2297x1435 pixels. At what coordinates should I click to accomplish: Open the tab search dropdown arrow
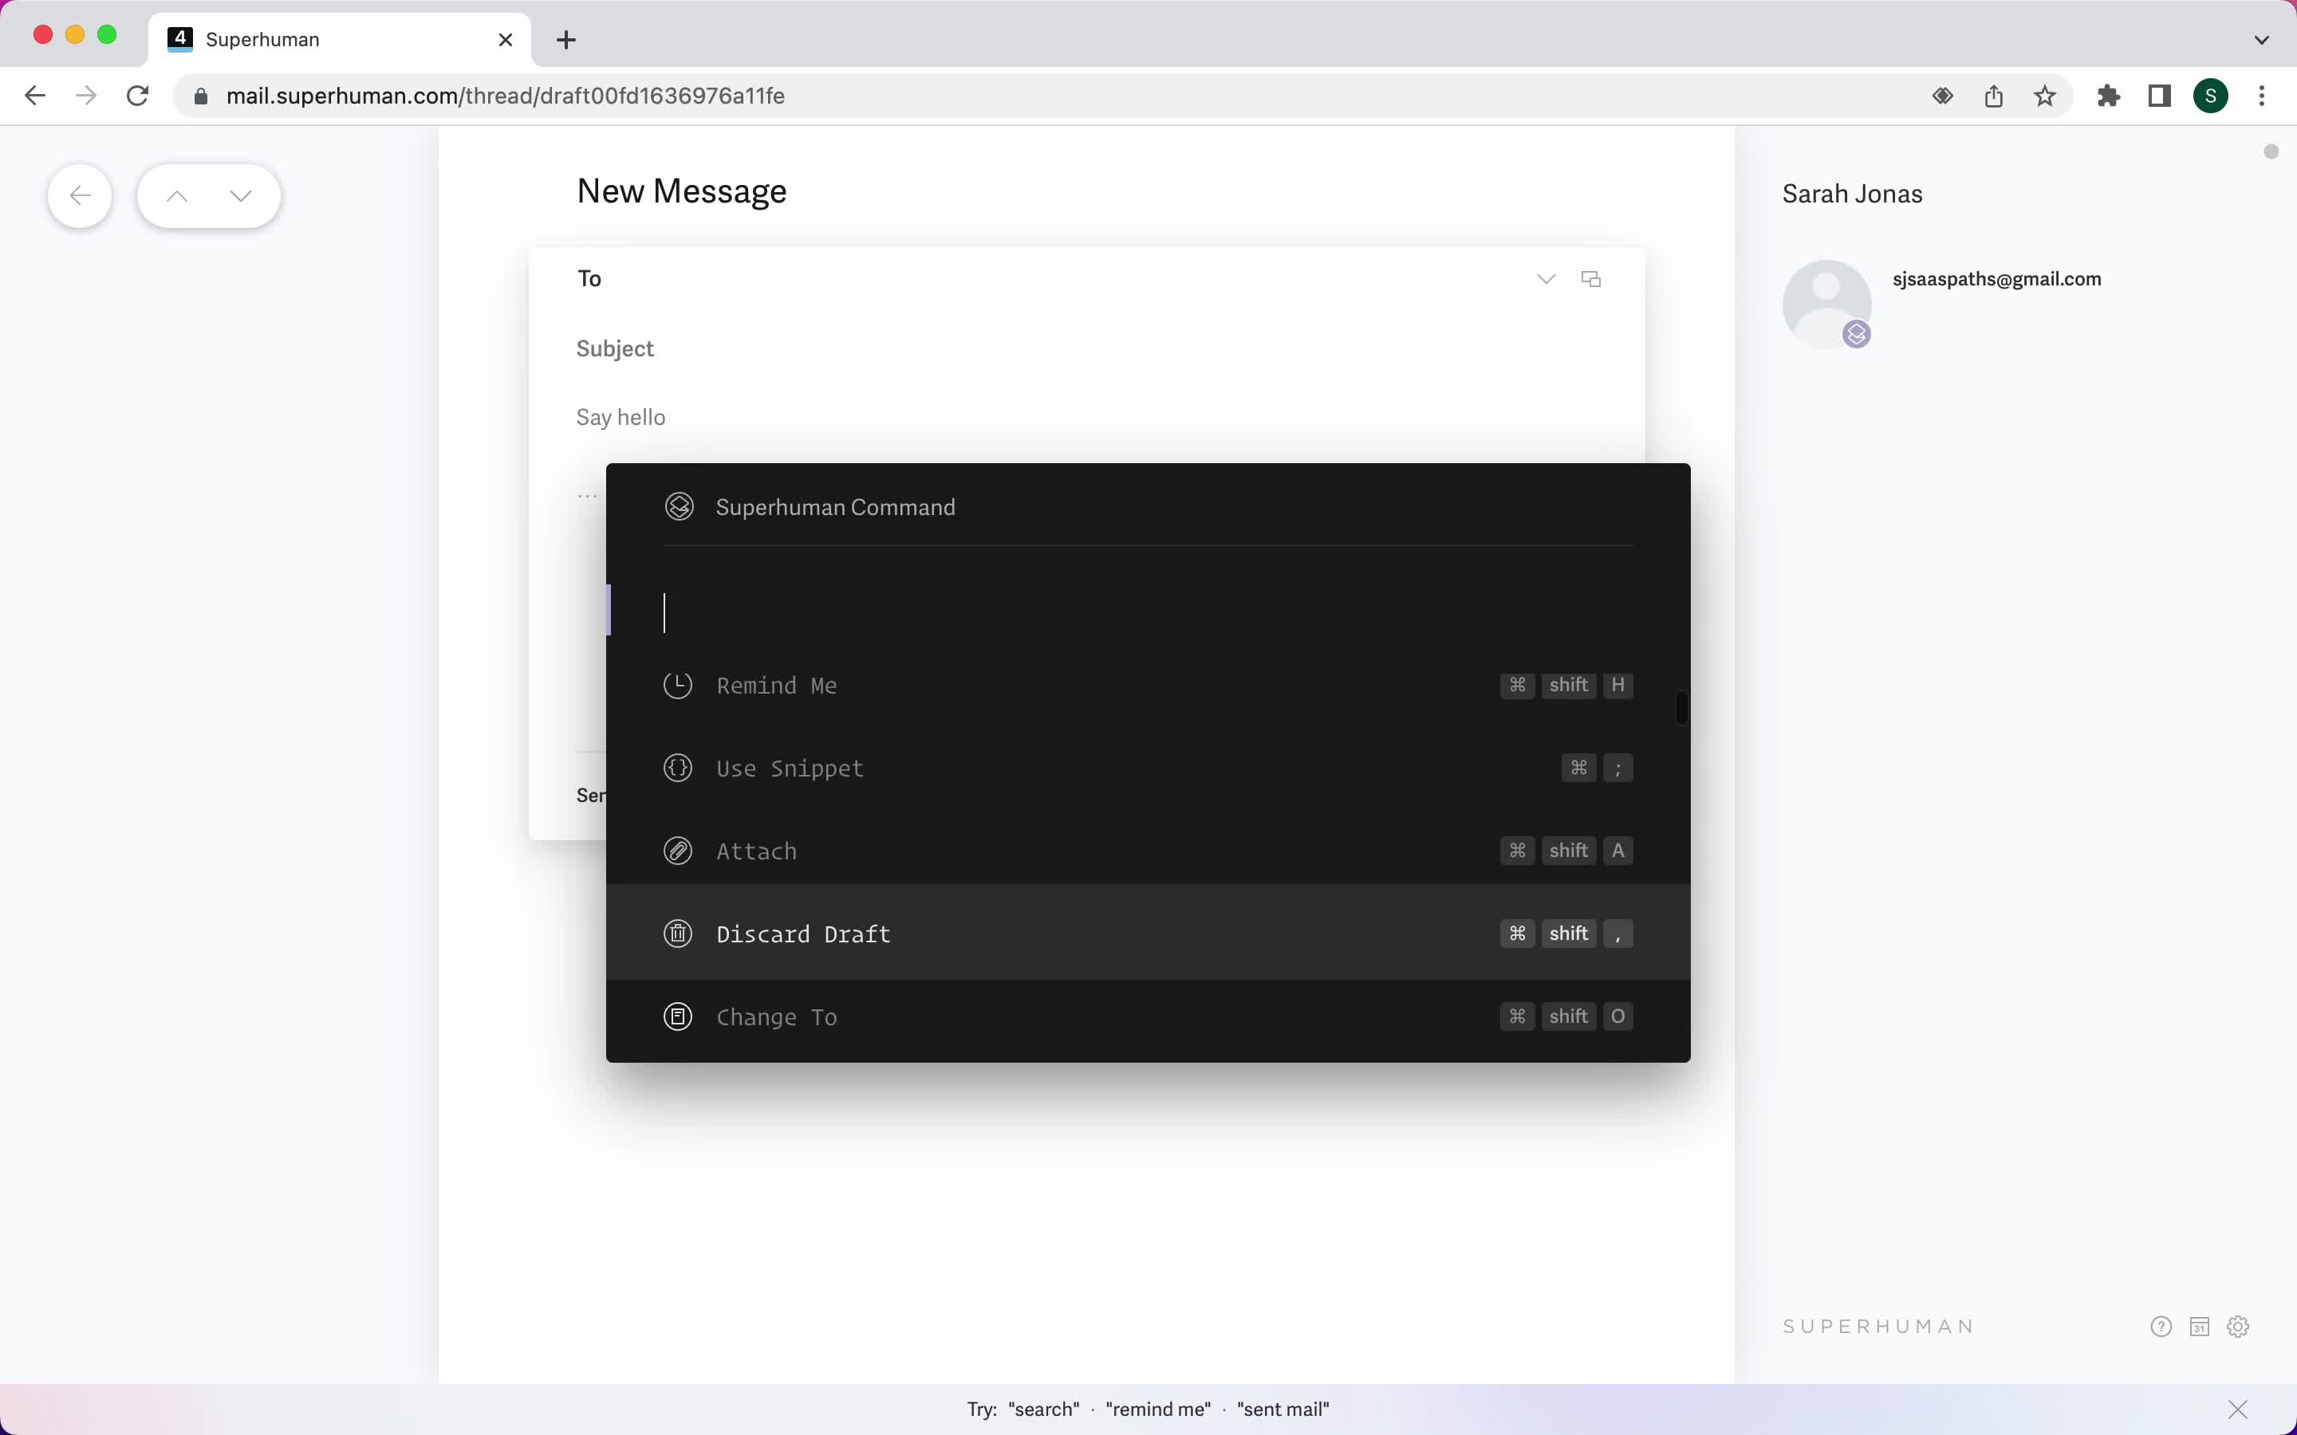pyautogui.click(x=2262, y=40)
